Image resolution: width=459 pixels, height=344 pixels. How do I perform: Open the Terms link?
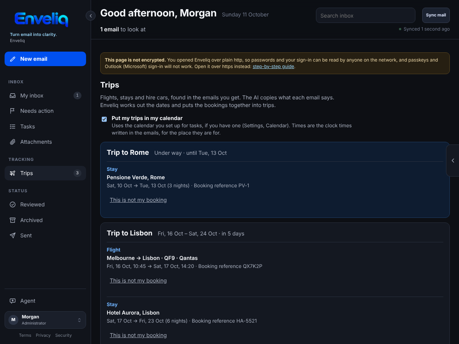point(25,335)
